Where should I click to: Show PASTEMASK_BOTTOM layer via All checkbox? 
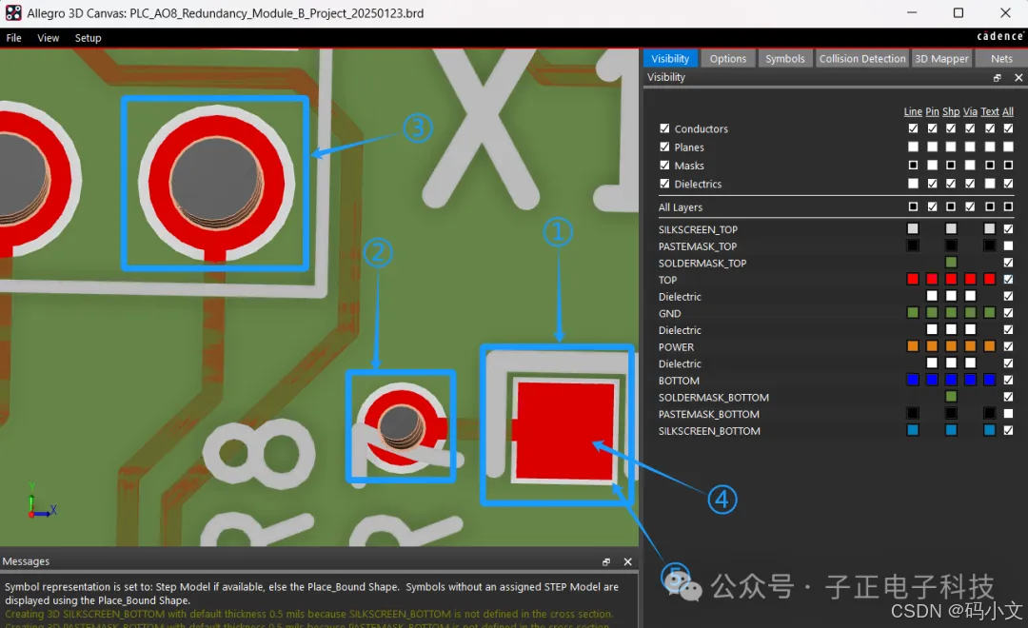(x=1008, y=414)
